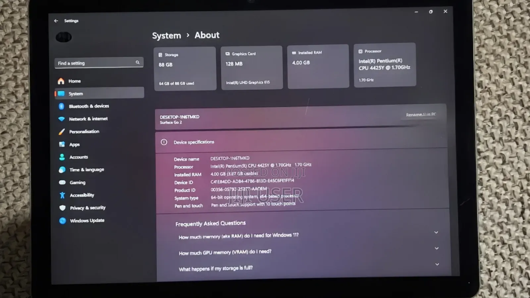Click the Home house icon
The image size is (530, 298).
point(61,81)
